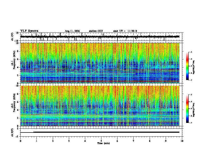Select the date text "Aug.11, 2026"
Image resolution: width=205 pixels, height=158 pixels.
pyautogui.click(x=72, y=31)
